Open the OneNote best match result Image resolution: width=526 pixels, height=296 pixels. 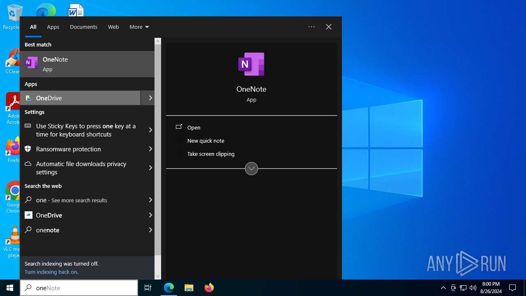87,64
